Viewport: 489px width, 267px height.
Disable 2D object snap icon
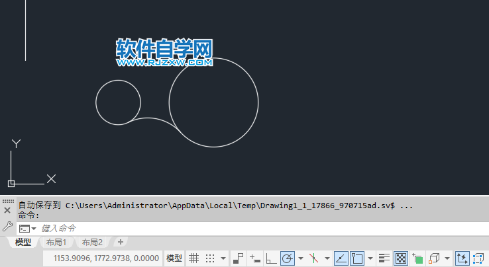(357, 258)
